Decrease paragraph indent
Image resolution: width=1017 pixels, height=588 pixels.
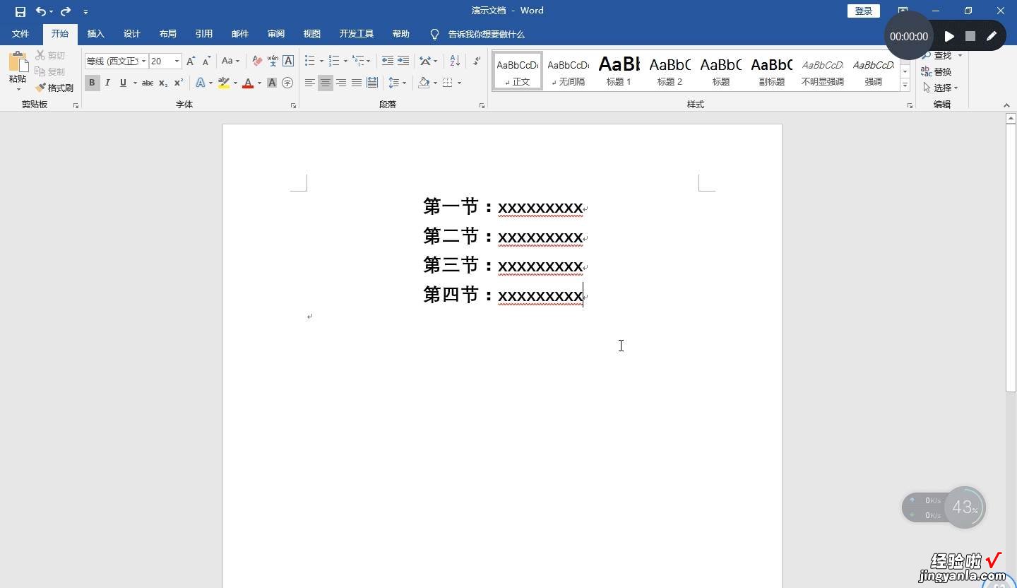coord(388,61)
